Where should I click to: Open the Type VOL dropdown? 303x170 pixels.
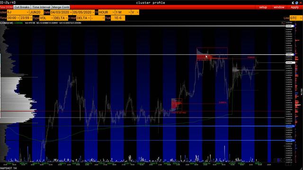pos(46,18)
